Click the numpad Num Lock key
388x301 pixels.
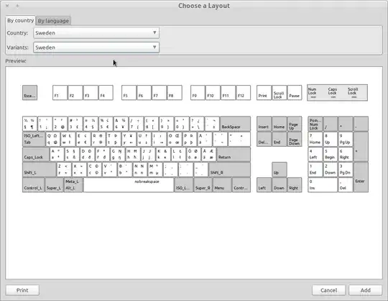click(315, 124)
